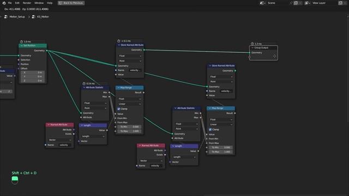
Task: Click the View Layer name field
Action: tap(324, 3)
